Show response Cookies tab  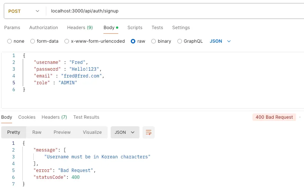pos(27,117)
